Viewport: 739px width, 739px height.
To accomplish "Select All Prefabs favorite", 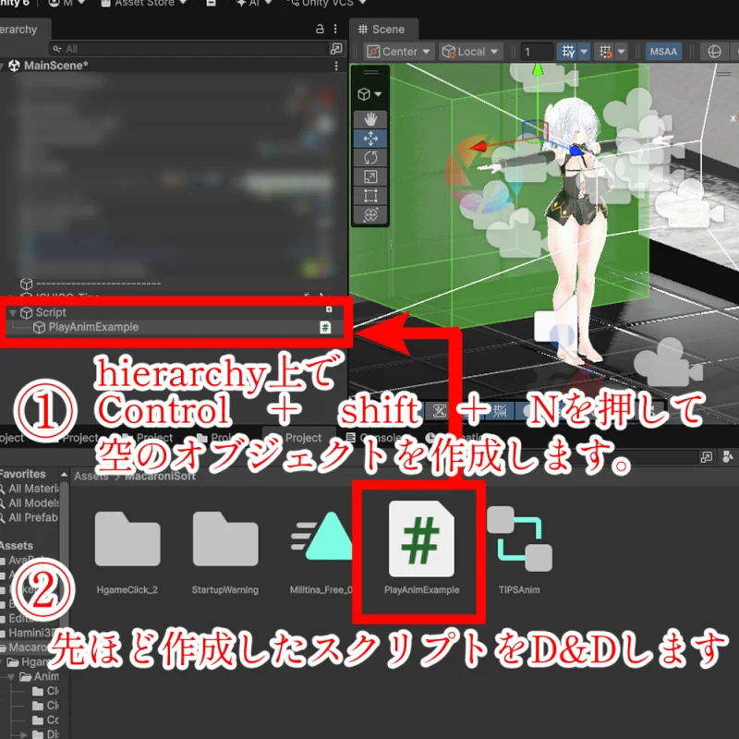I will click(x=30, y=517).
